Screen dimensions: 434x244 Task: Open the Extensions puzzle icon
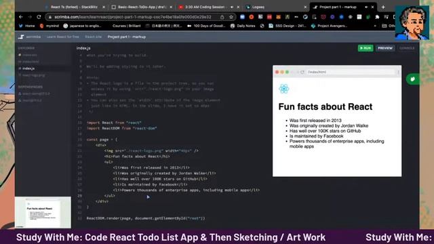click(377, 17)
